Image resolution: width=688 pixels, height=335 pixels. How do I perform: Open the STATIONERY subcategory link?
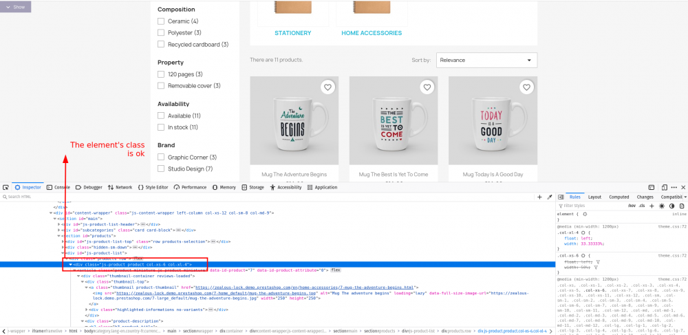[292, 33]
